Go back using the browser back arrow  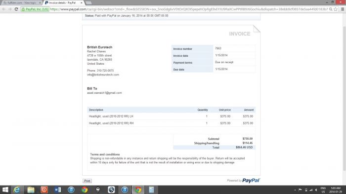[4, 9]
